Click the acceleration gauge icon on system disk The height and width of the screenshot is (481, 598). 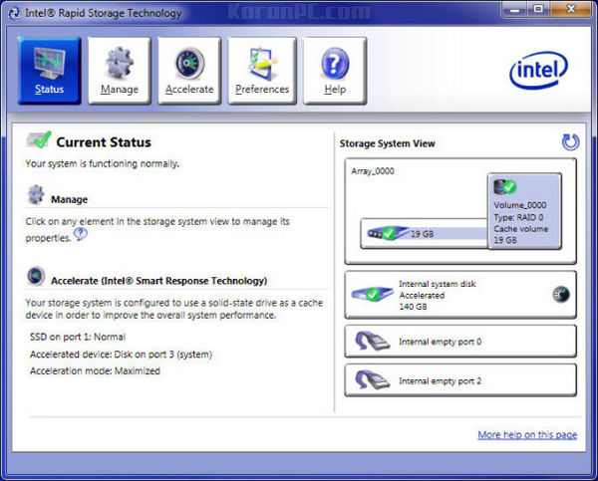[560, 294]
